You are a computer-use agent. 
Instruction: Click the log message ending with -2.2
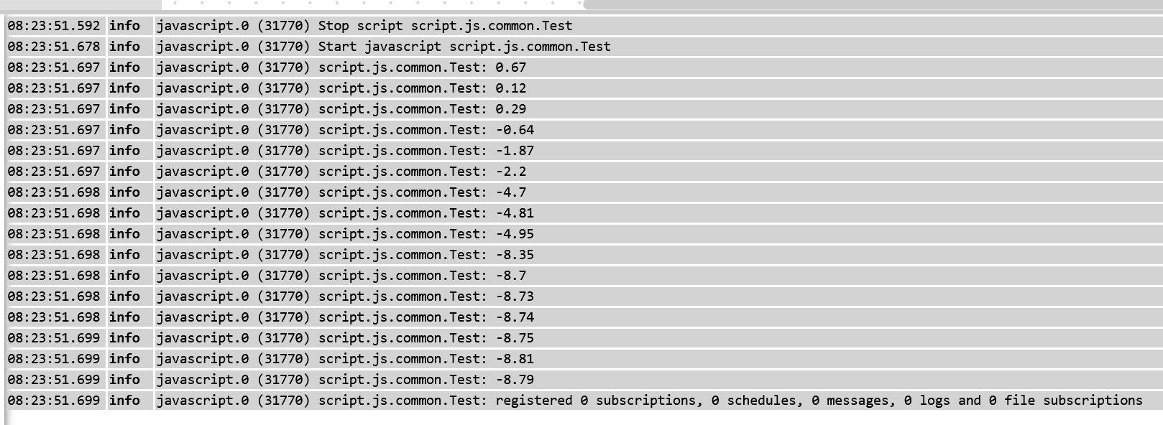(x=584, y=172)
